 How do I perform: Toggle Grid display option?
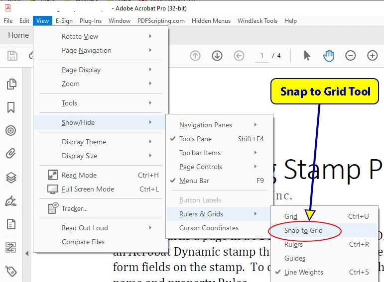(x=324, y=216)
